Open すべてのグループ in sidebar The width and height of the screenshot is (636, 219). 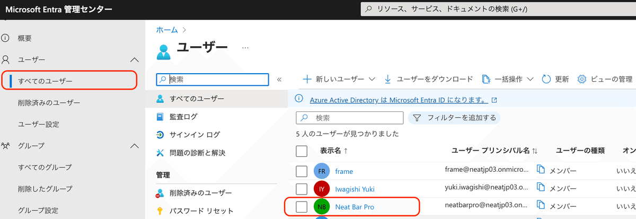[45, 167]
